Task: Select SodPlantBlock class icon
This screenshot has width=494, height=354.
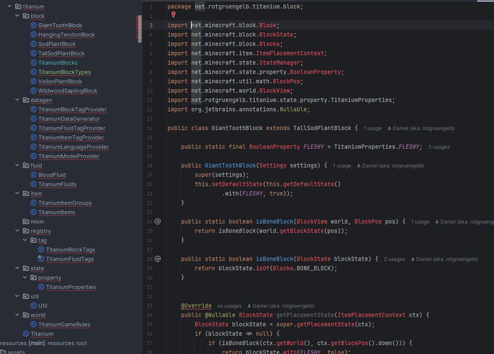Action: pos(34,44)
